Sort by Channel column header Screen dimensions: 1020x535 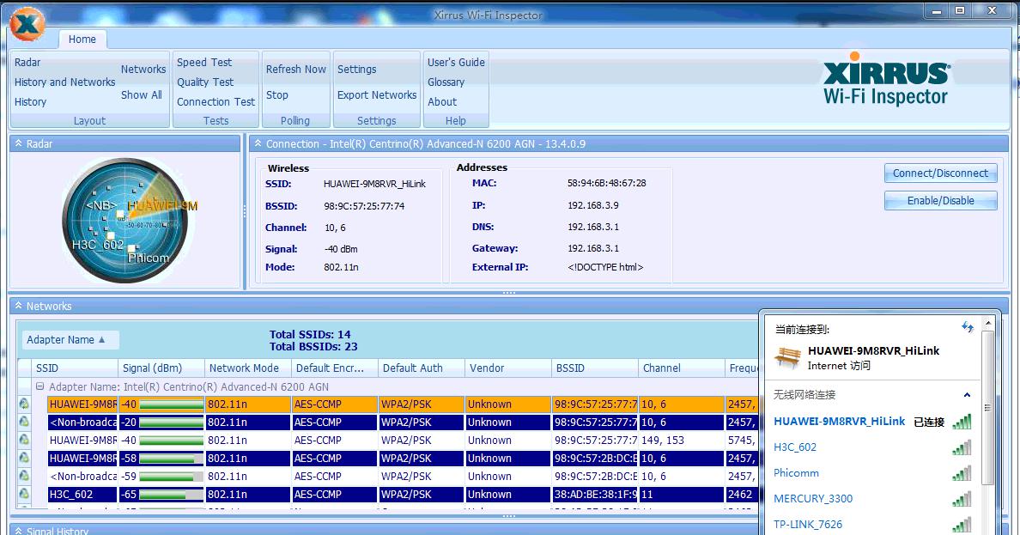681,368
